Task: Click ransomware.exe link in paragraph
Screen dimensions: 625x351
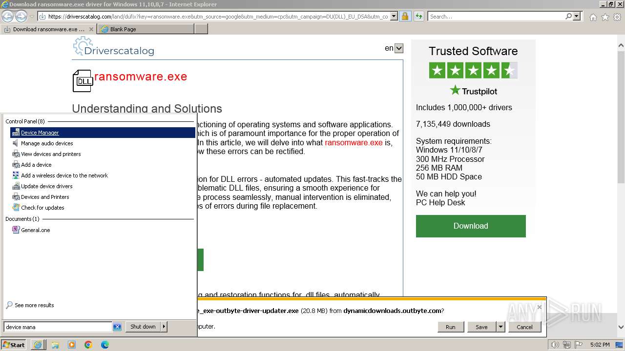Action: coord(354,142)
